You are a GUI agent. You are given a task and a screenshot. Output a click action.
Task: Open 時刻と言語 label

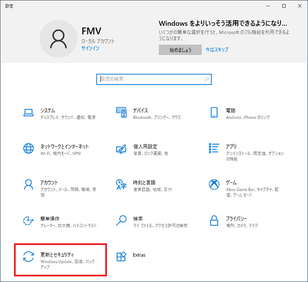click(x=144, y=183)
